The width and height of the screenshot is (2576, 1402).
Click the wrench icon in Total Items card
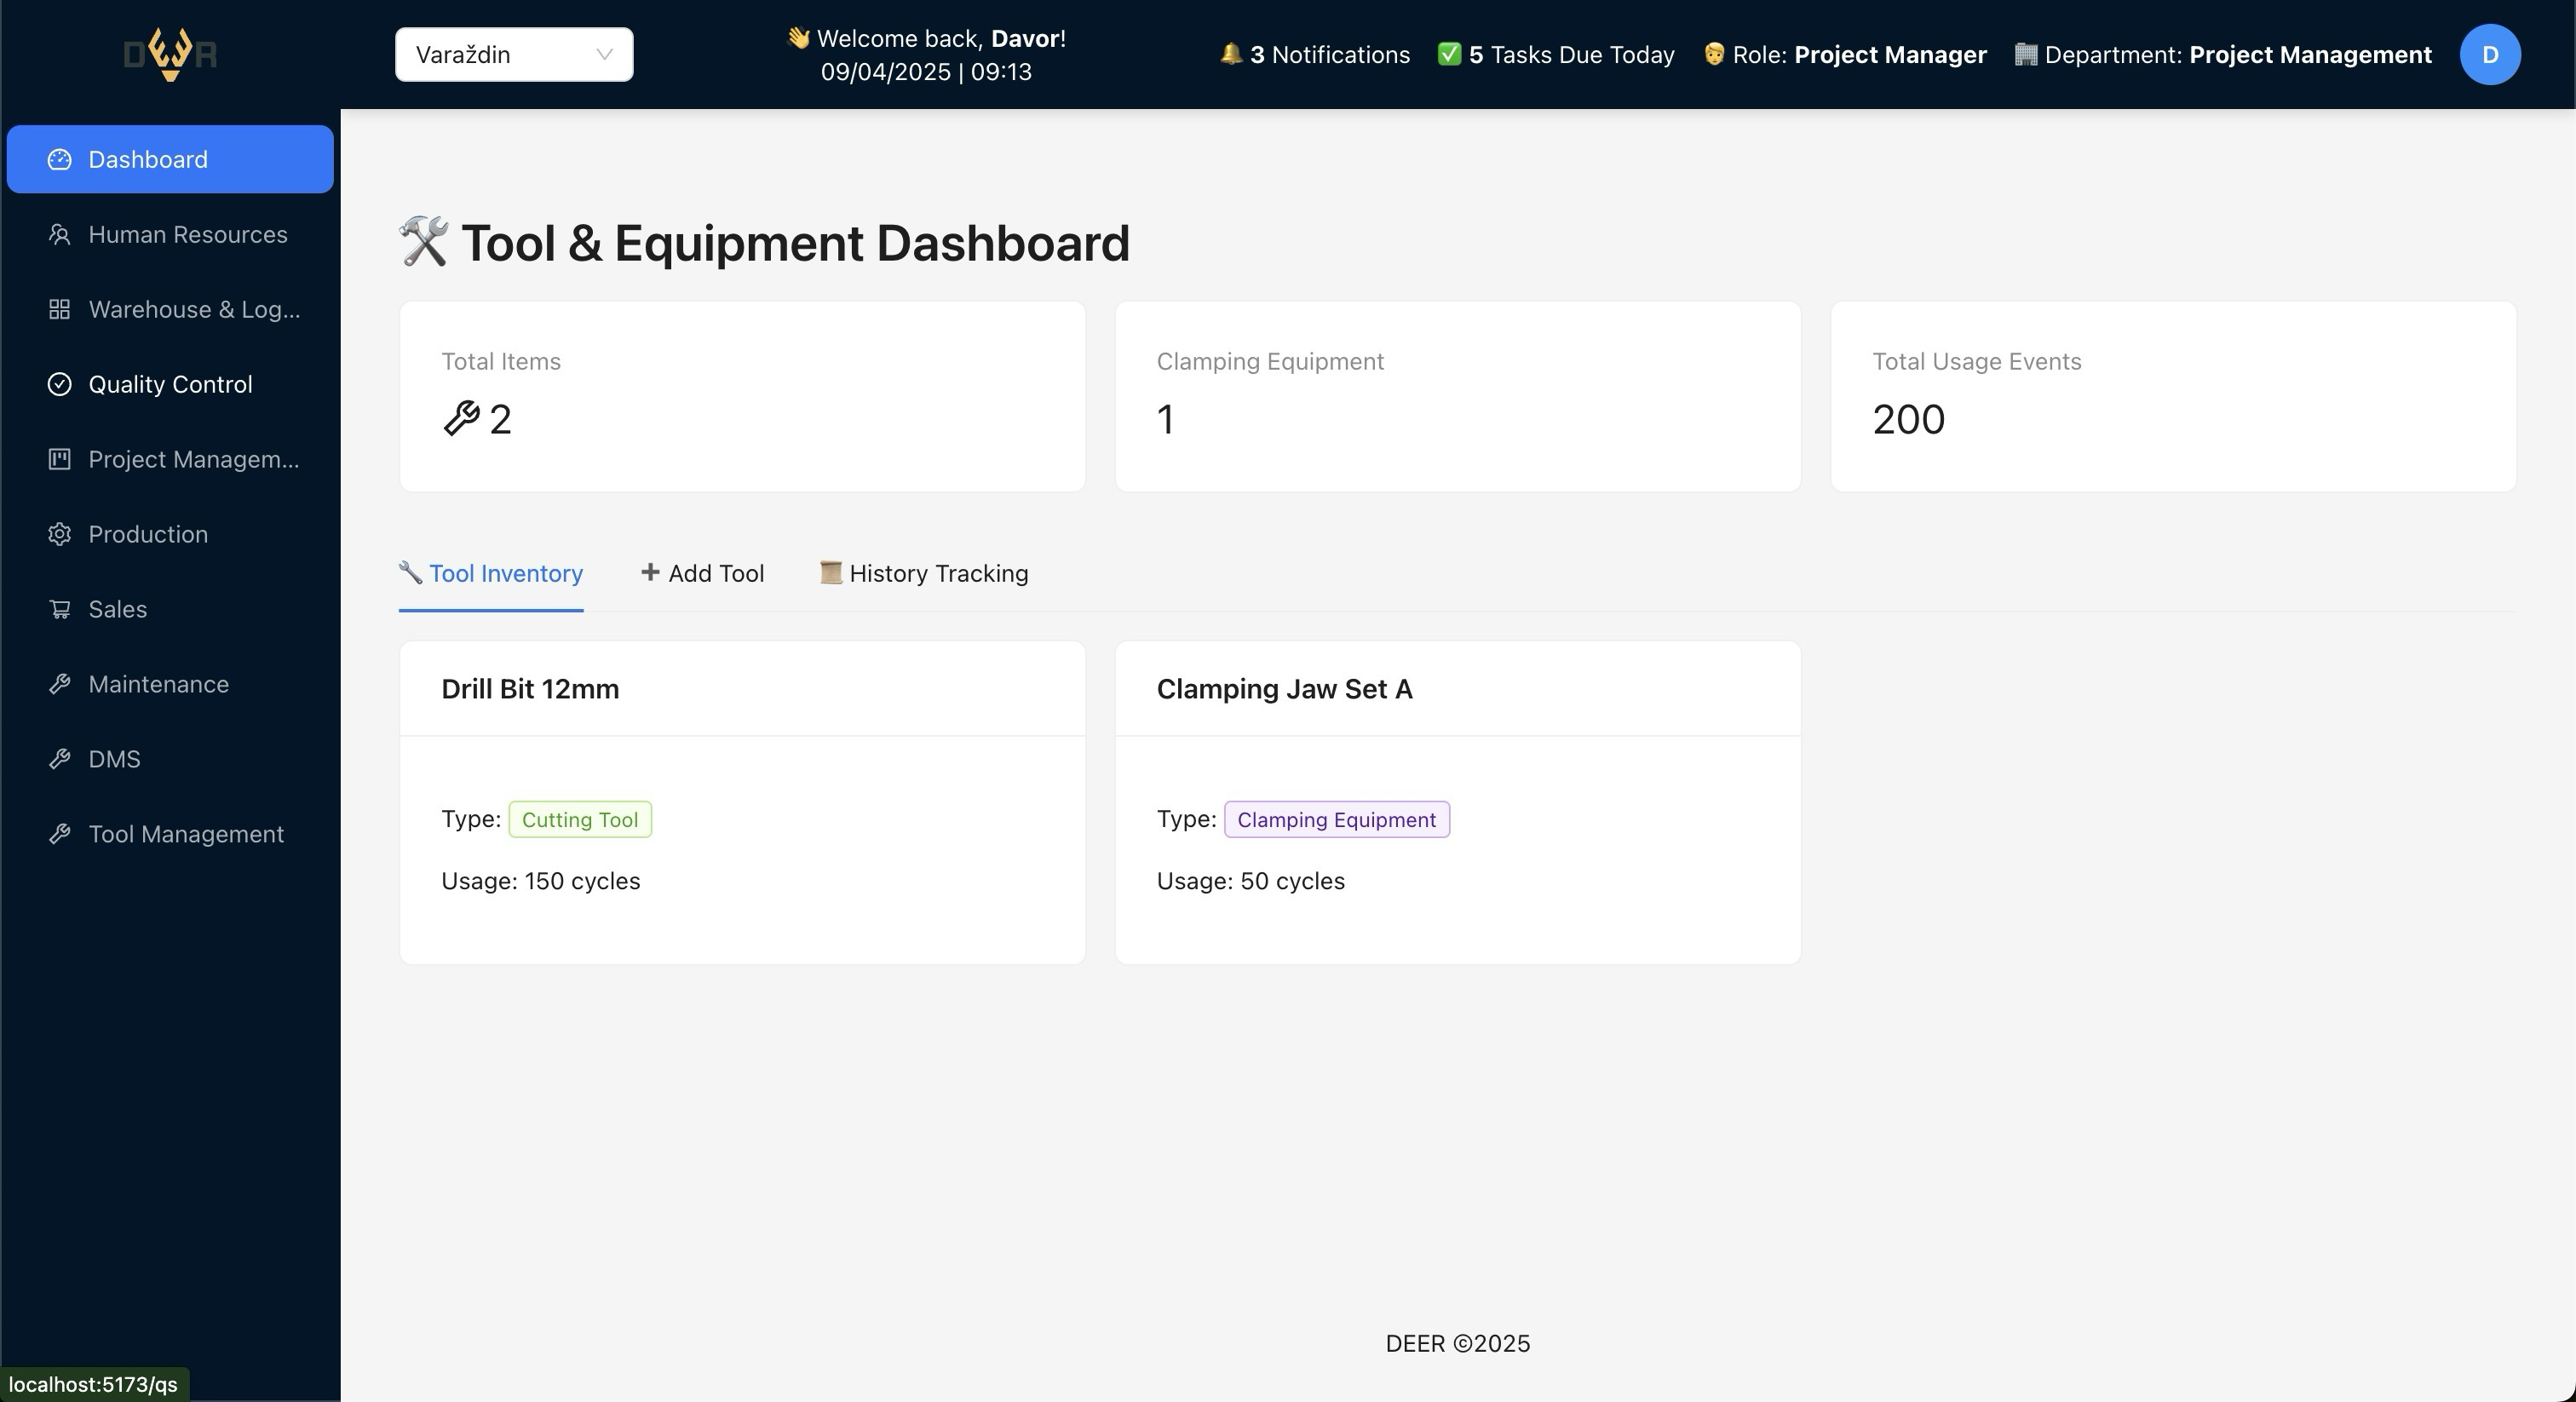tap(461, 418)
